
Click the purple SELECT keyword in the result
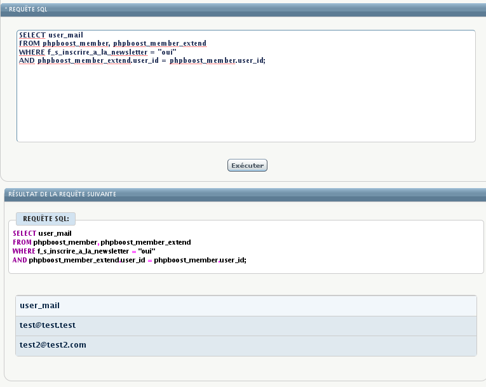point(24,233)
